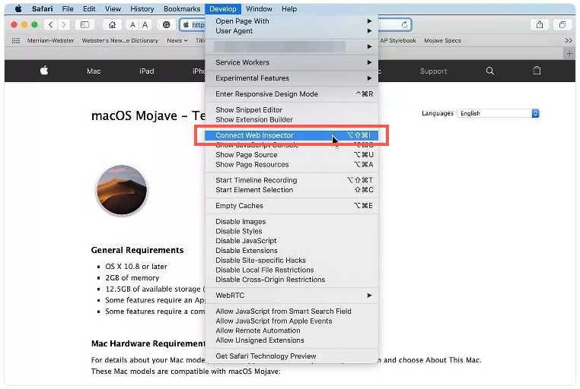The width and height of the screenshot is (580, 389).
Task: Show all tabs overview icon
Action: tap(562, 25)
